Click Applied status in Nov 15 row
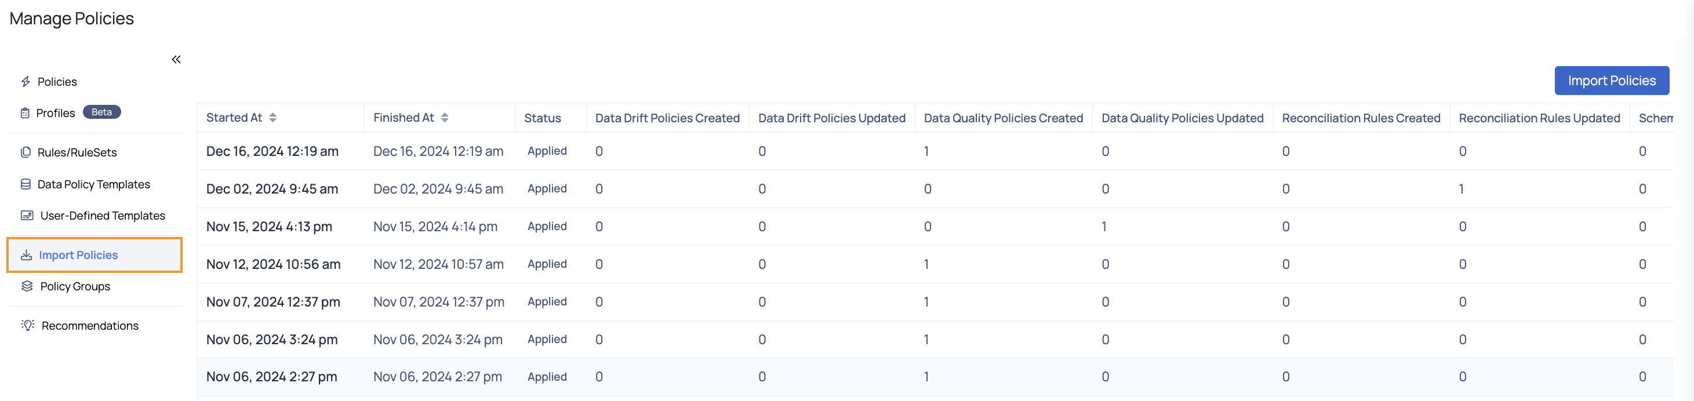 547,225
